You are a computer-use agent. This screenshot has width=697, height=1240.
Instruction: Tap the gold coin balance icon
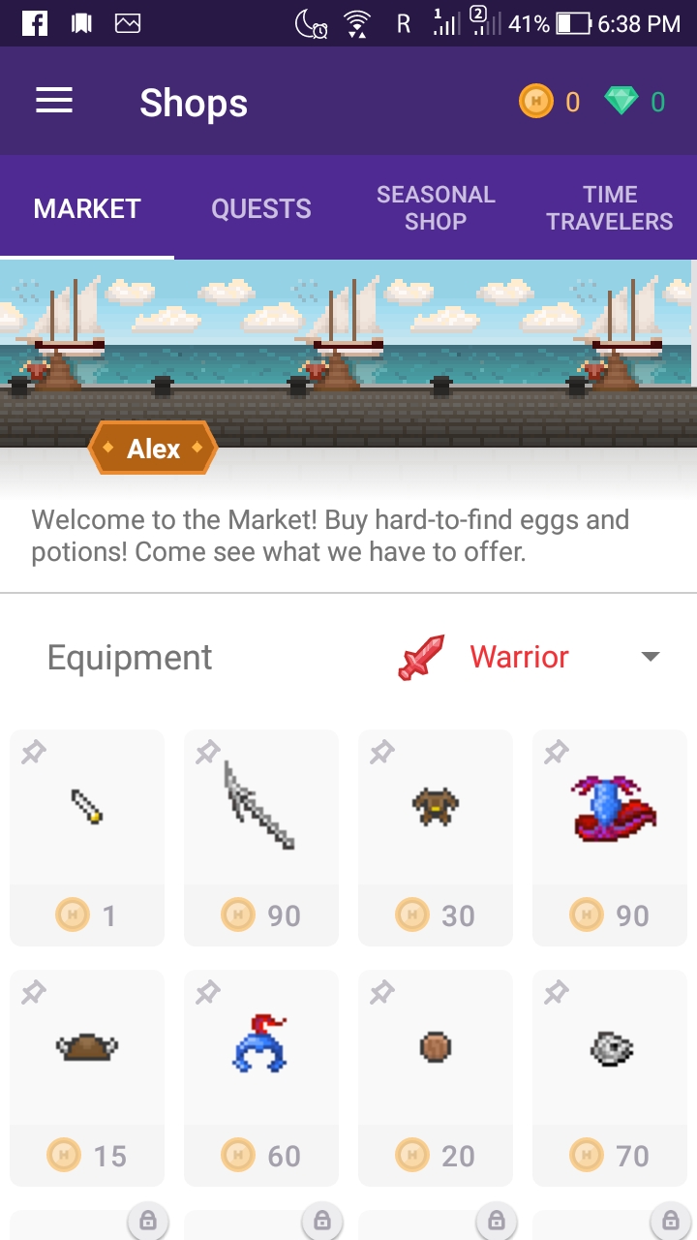pos(535,101)
